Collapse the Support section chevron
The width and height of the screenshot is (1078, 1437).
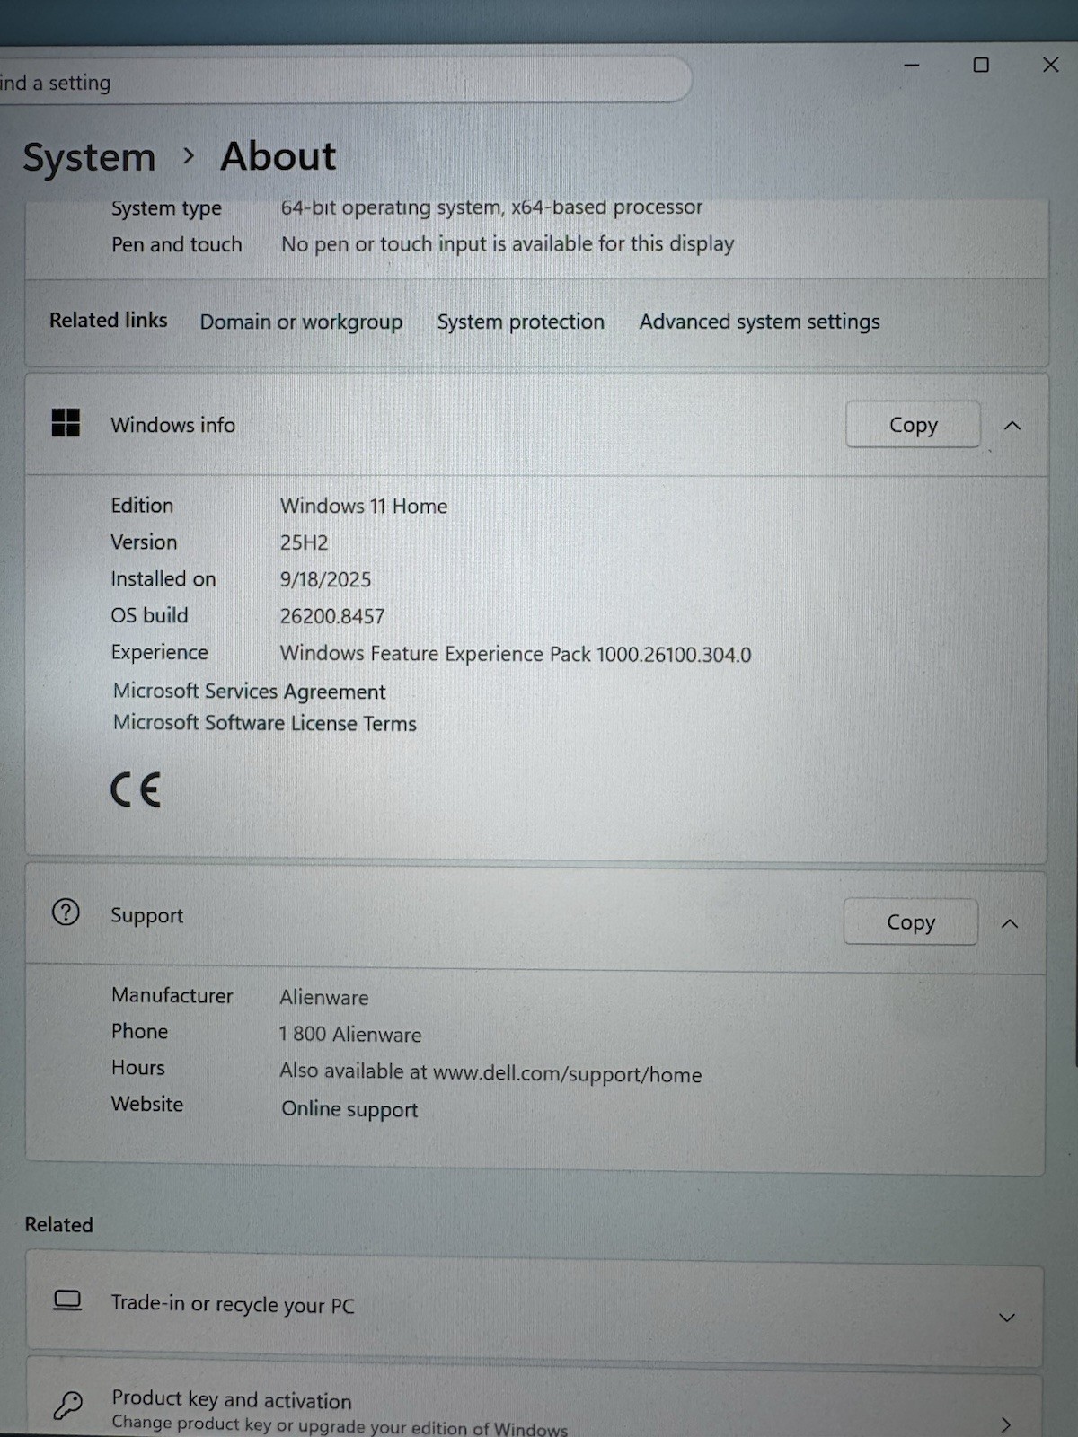pos(1010,923)
